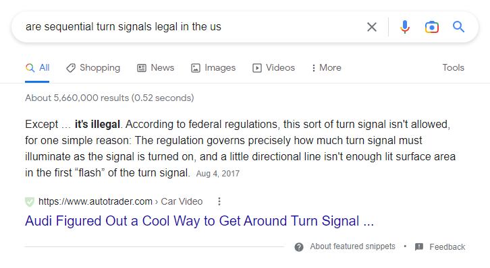
Task: Click the Feedback flag icon
Action: [419, 247]
